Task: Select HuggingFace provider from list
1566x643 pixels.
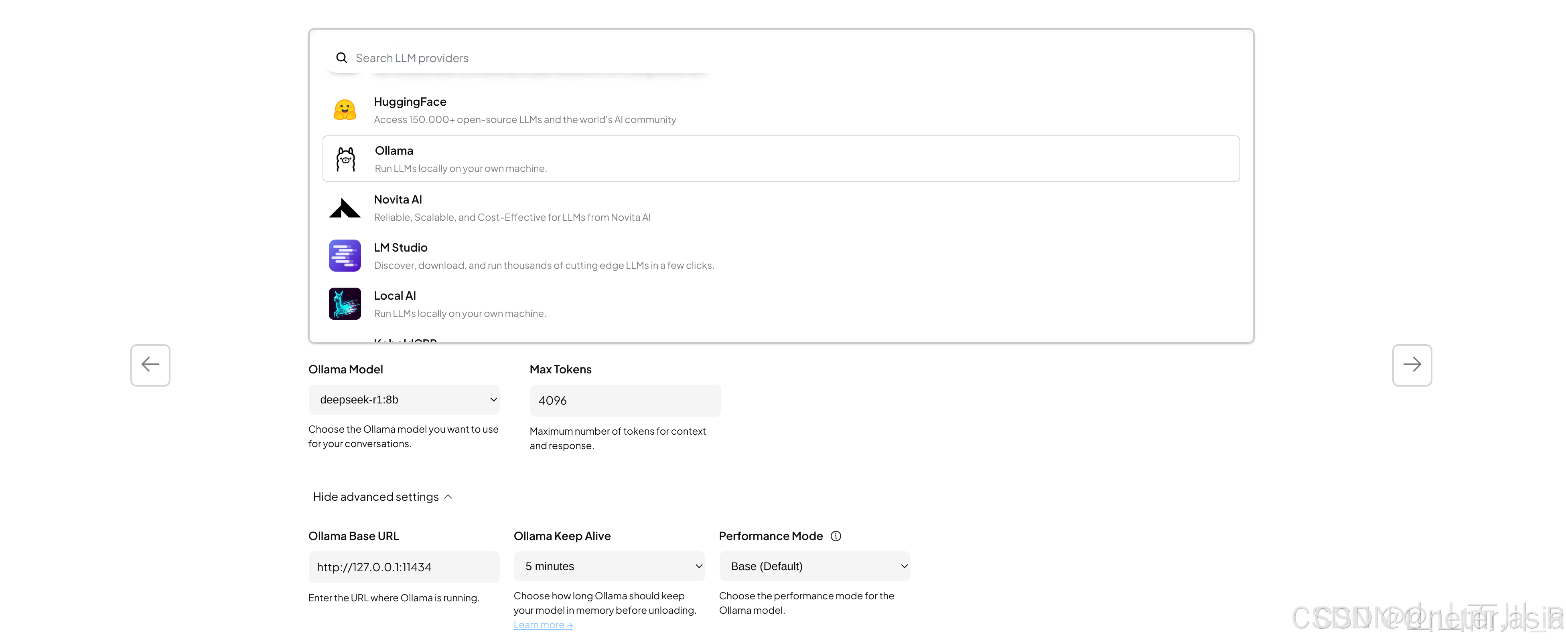Action: pyautogui.click(x=525, y=110)
